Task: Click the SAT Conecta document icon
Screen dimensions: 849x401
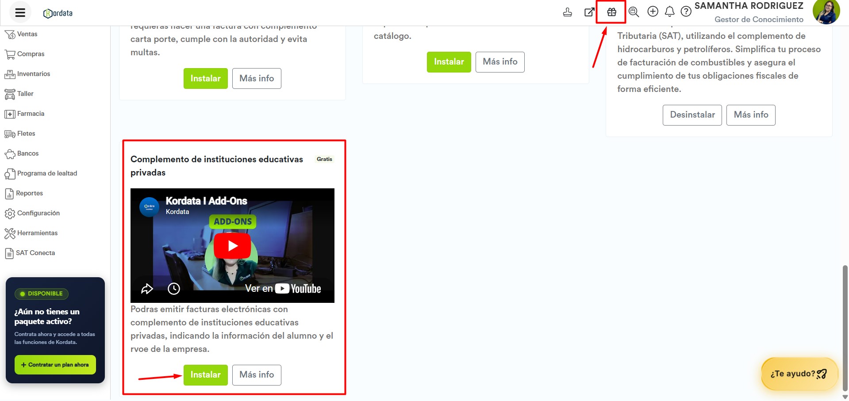Action: (9, 253)
